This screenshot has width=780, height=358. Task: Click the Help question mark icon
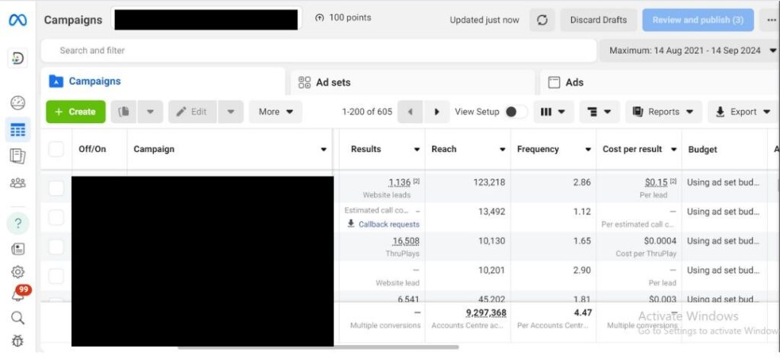pos(18,223)
